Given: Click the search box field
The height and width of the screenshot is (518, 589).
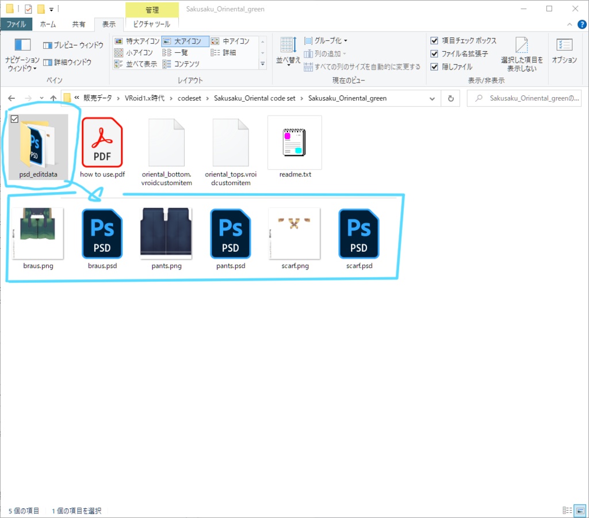Looking at the screenshot, I should pyautogui.click(x=524, y=98).
